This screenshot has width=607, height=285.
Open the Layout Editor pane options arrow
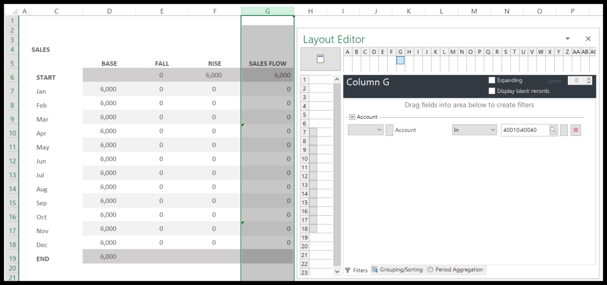tap(567, 38)
